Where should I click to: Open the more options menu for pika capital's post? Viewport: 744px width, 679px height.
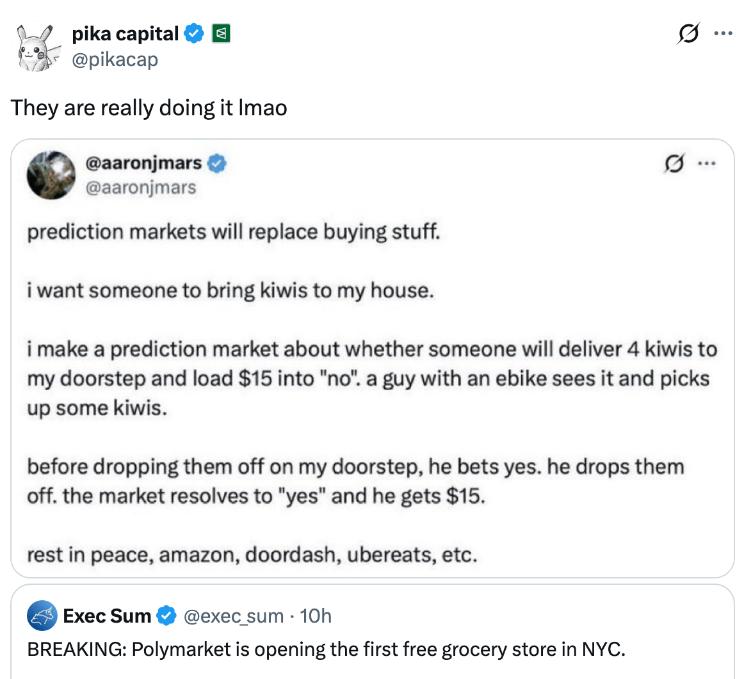[722, 33]
